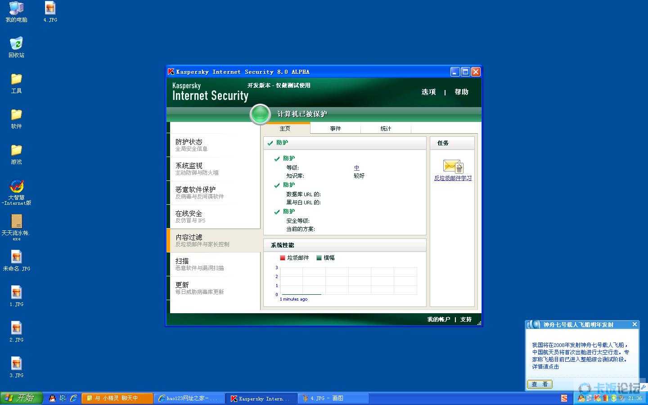Screen dimensions: 648x405
Task: Open 选项 in Kaspersky header
Action: tap(429, 92)
